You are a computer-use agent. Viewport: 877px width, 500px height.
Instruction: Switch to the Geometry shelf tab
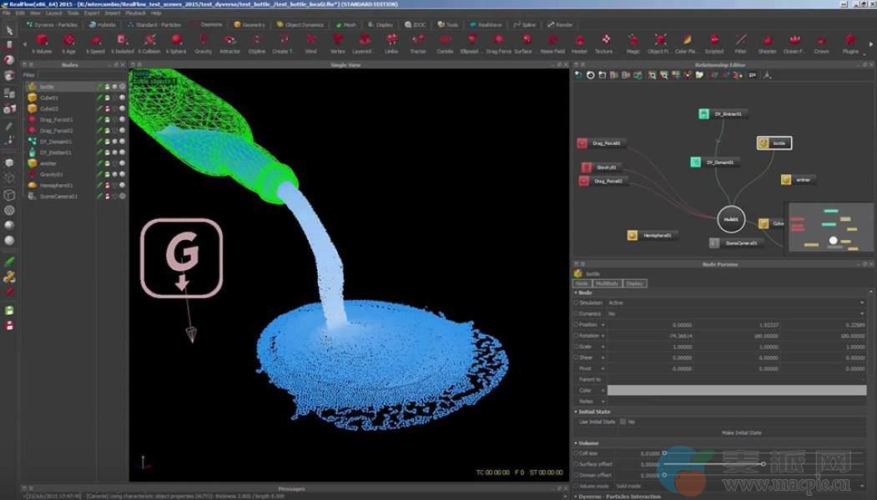(249, 25)
